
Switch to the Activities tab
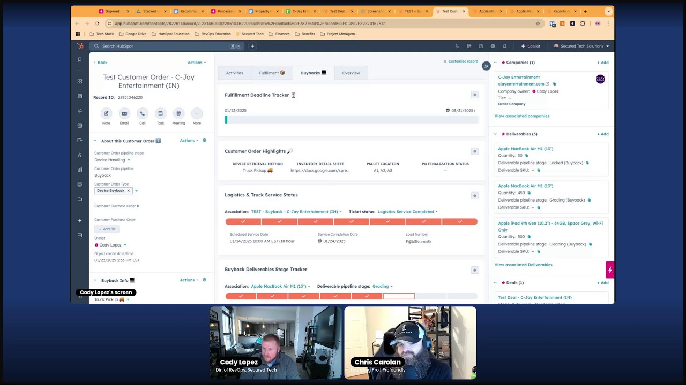[234, 73]
